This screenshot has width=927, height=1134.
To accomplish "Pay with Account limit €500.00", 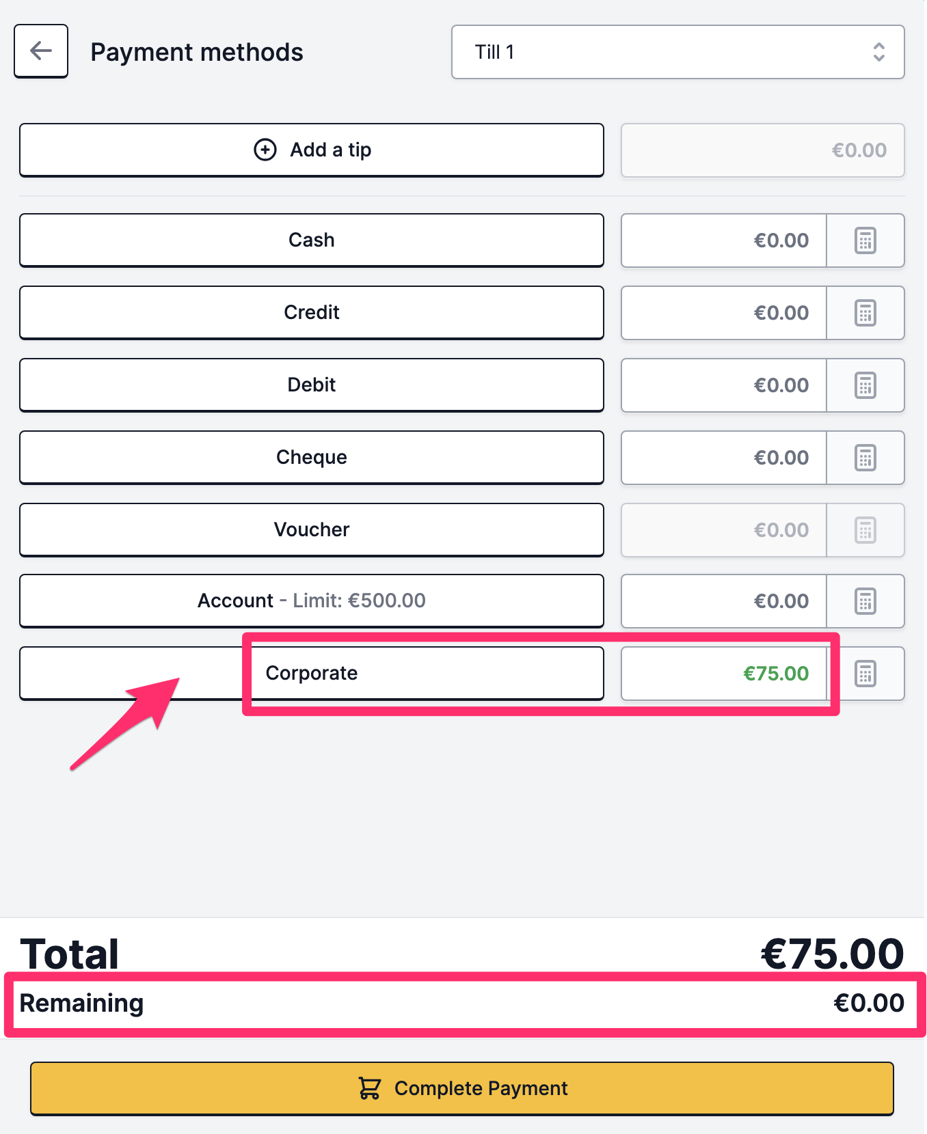I will pos(312,601).
